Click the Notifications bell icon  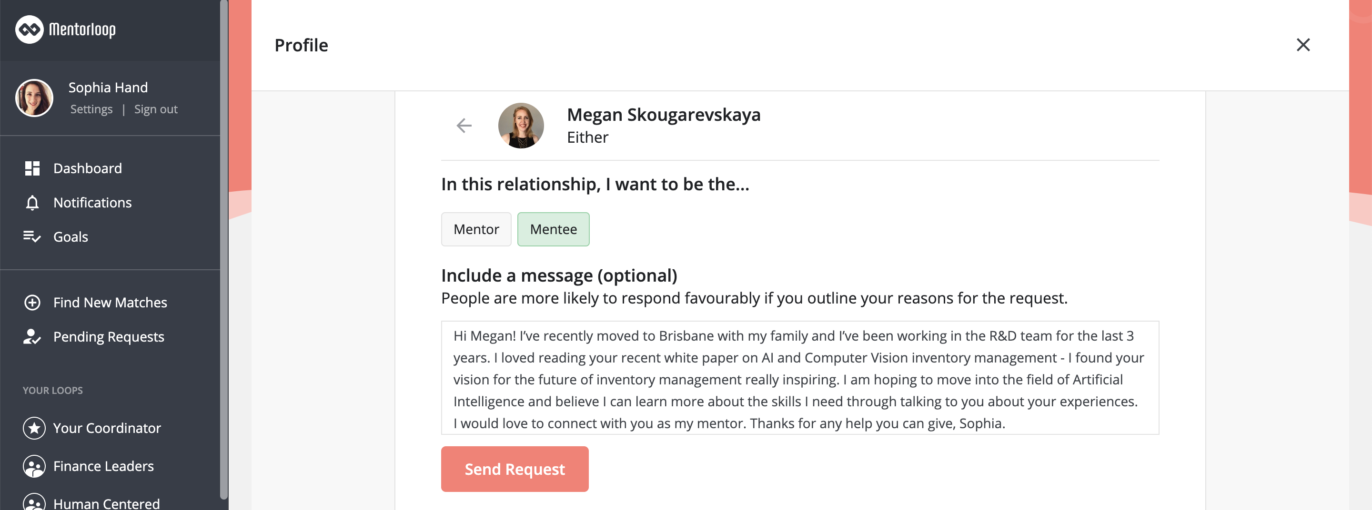point(32,203)
